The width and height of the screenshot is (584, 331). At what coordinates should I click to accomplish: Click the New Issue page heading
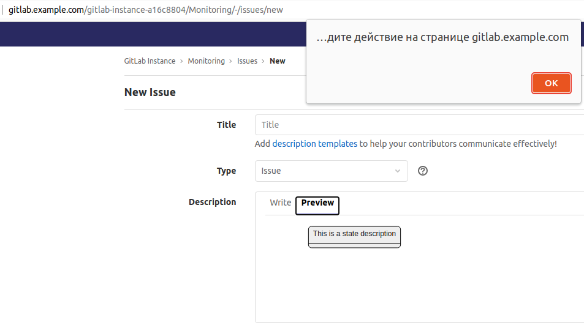[x=150, y=92]
